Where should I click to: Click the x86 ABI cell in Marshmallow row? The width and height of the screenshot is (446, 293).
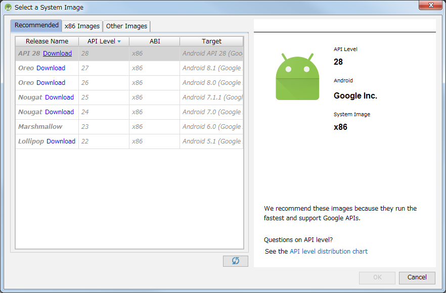(154, 127)
